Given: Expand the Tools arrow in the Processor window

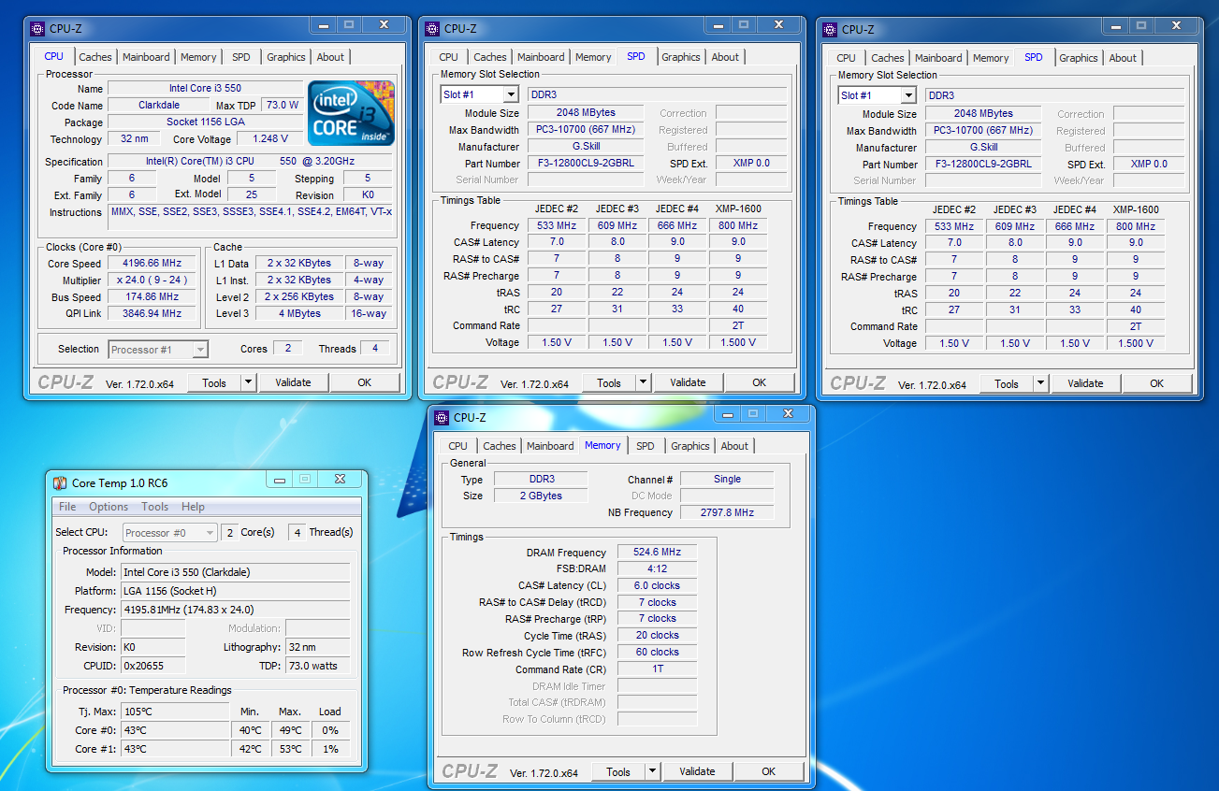Looking at the screenshot, I should click(x=248, y=382).
